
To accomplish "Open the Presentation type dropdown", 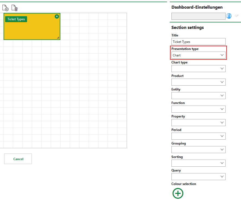I will coord(198,55).
